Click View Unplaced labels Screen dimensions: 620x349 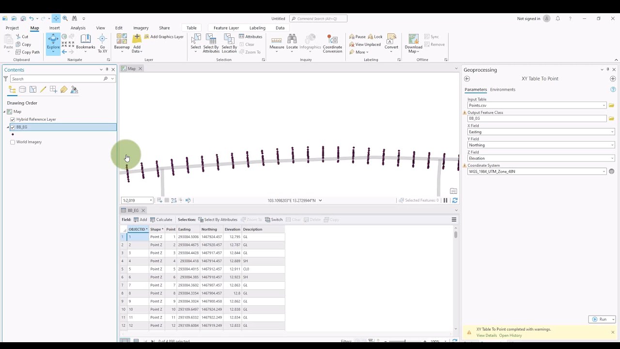coord(365,45)
